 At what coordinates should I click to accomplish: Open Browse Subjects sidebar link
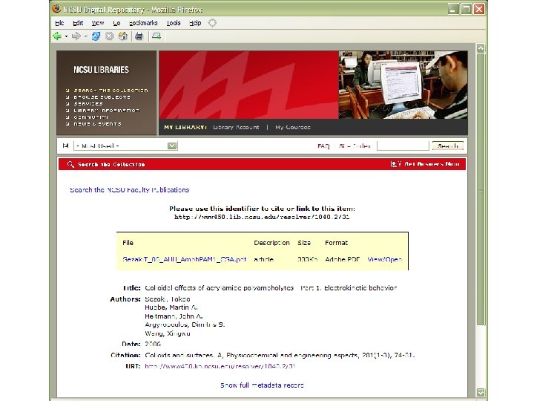(x=102, y=97)
